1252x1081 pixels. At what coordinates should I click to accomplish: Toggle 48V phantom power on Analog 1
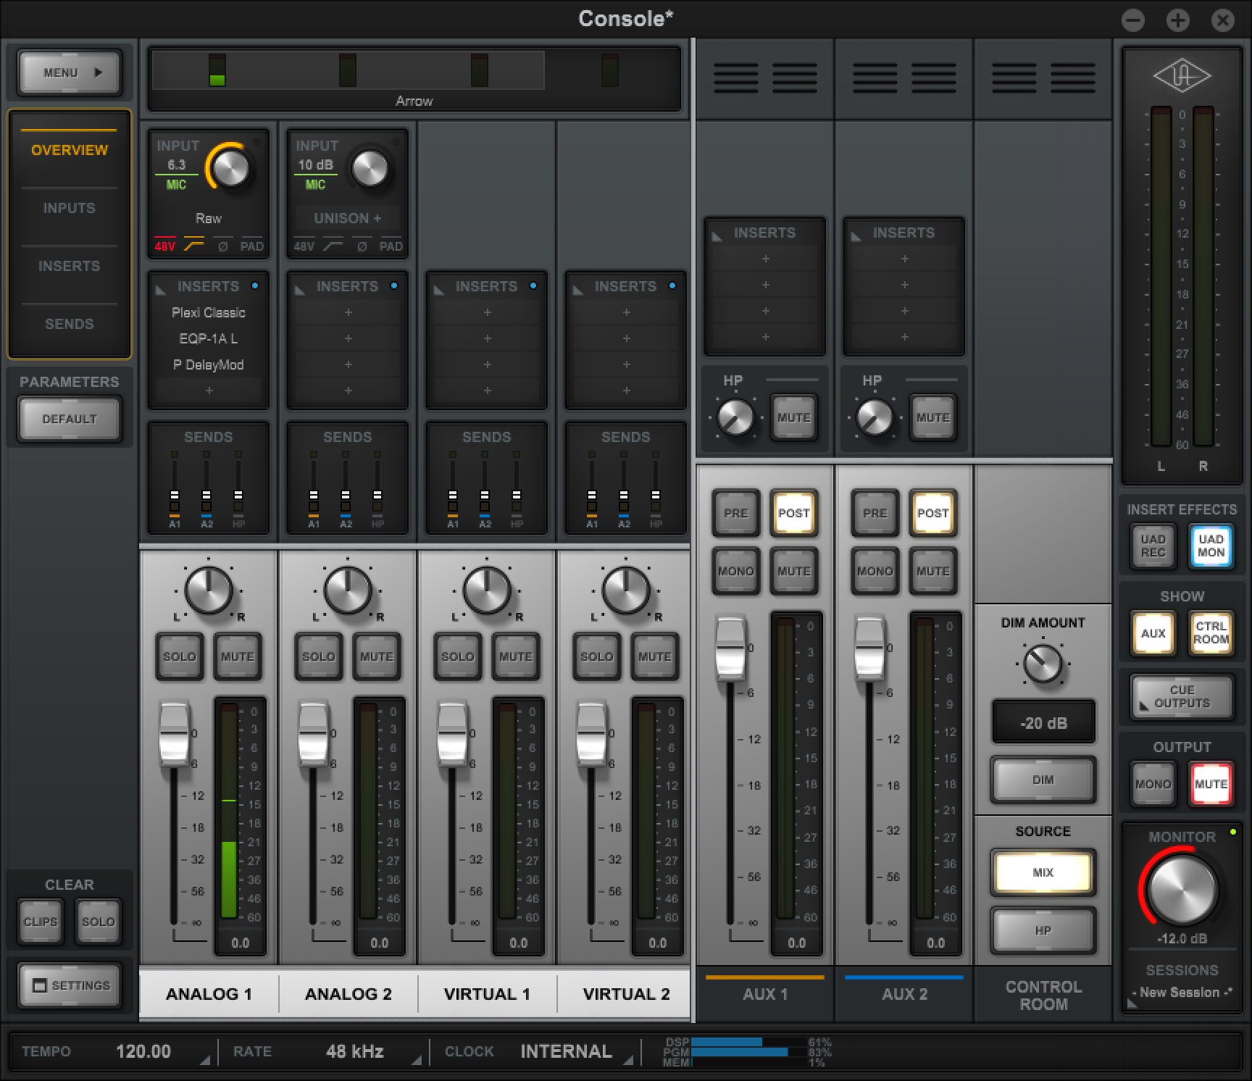164,246
